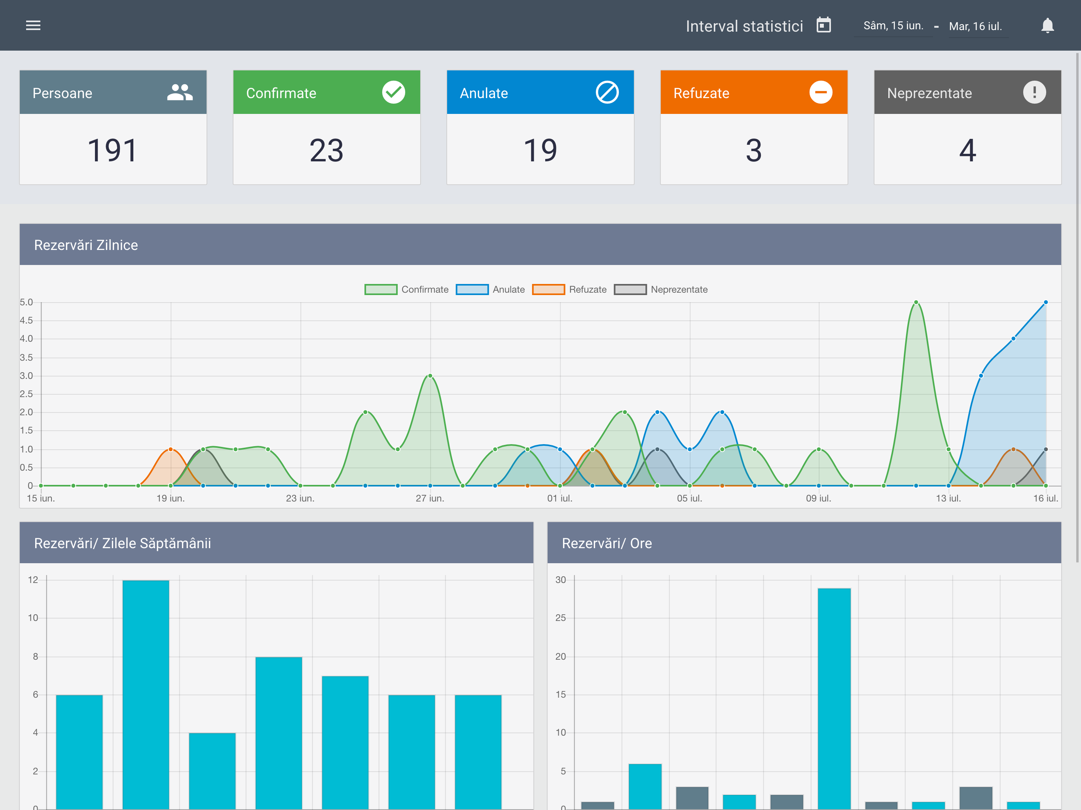
Task: Click the Neprezentate exclamation icon
Action: pyautogui.click(x=1034, y=92)
